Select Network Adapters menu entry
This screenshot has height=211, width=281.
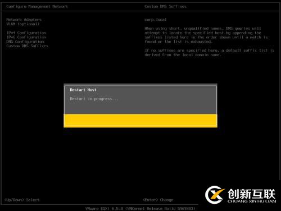pos(24,20)
